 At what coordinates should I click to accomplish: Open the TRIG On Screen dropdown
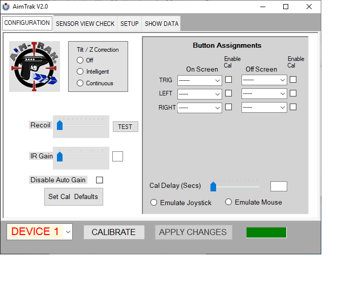(200, 80)
